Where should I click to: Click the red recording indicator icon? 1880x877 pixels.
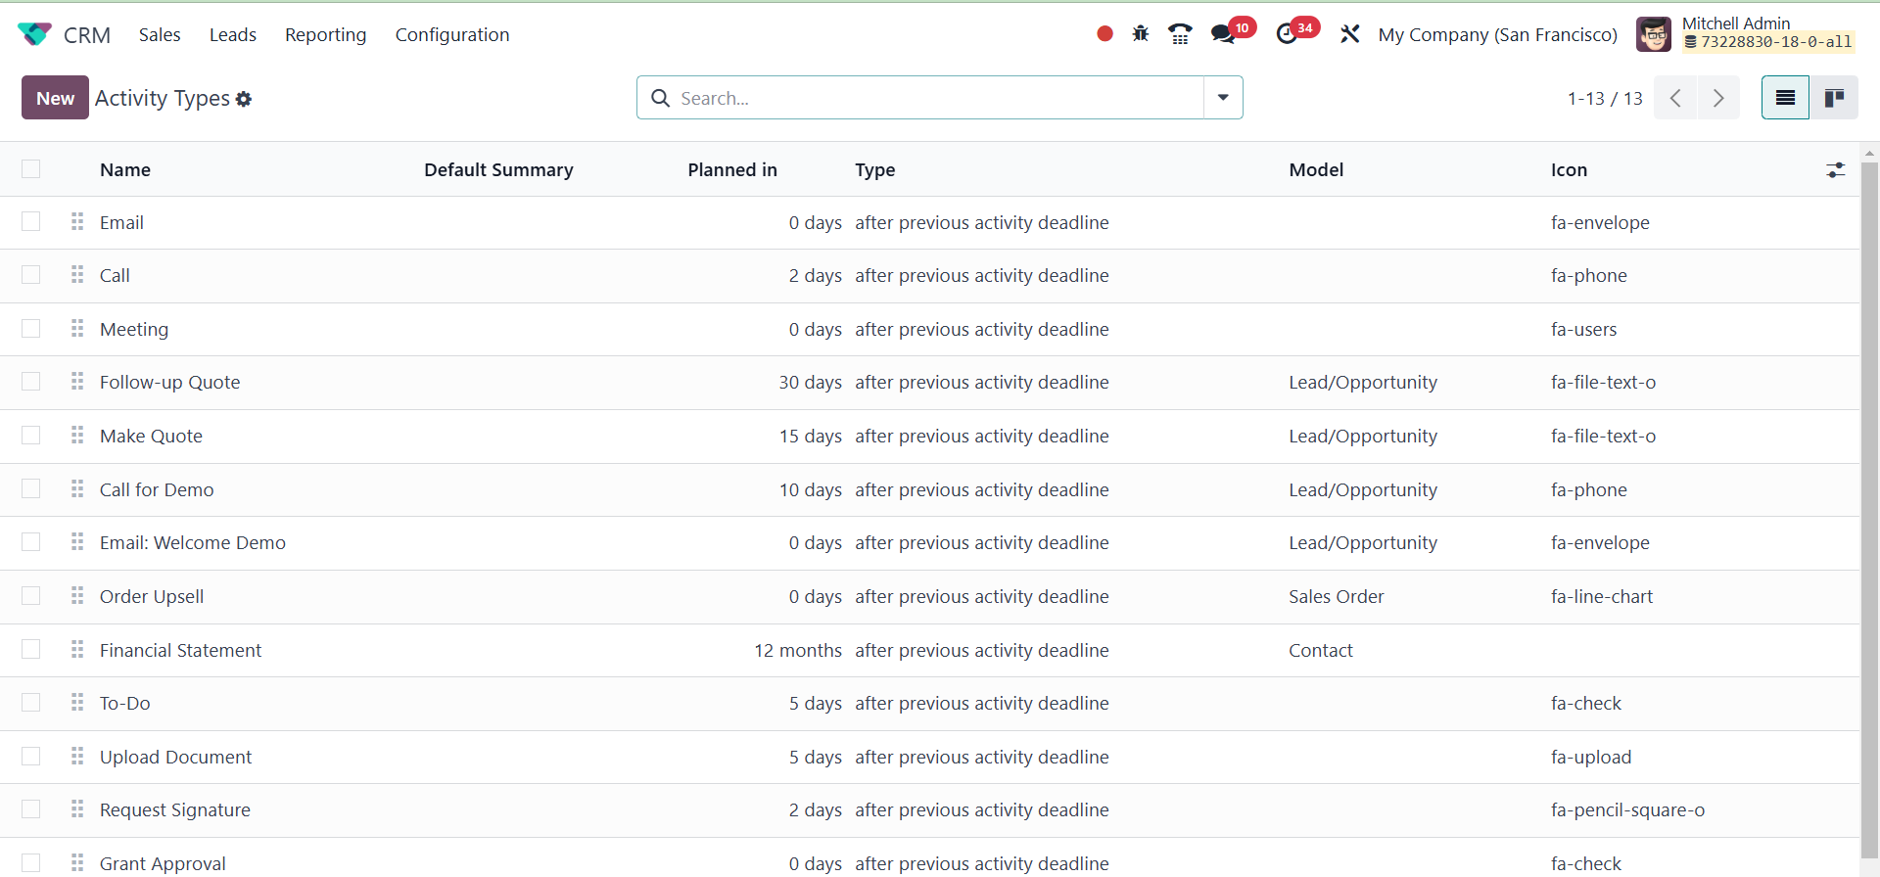tap(1104, 34)
